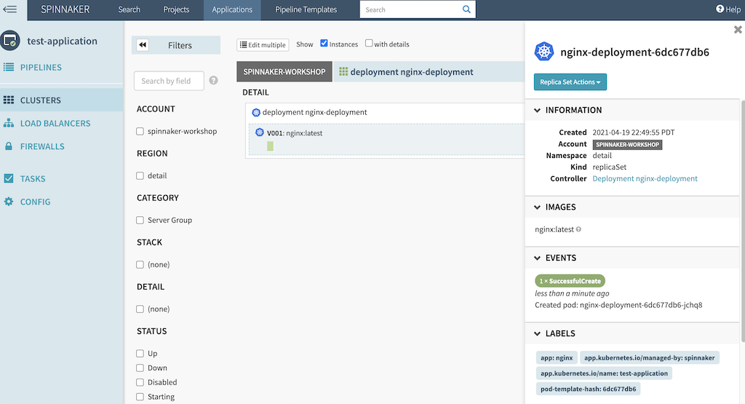Click the Load Balancers sitemap icon
This screenshot has height=404, width=745.
pyautogui.click(x=9, y=123)
